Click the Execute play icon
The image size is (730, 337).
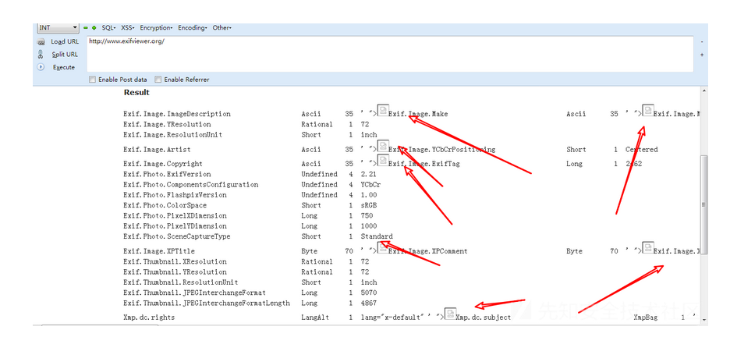41,67
